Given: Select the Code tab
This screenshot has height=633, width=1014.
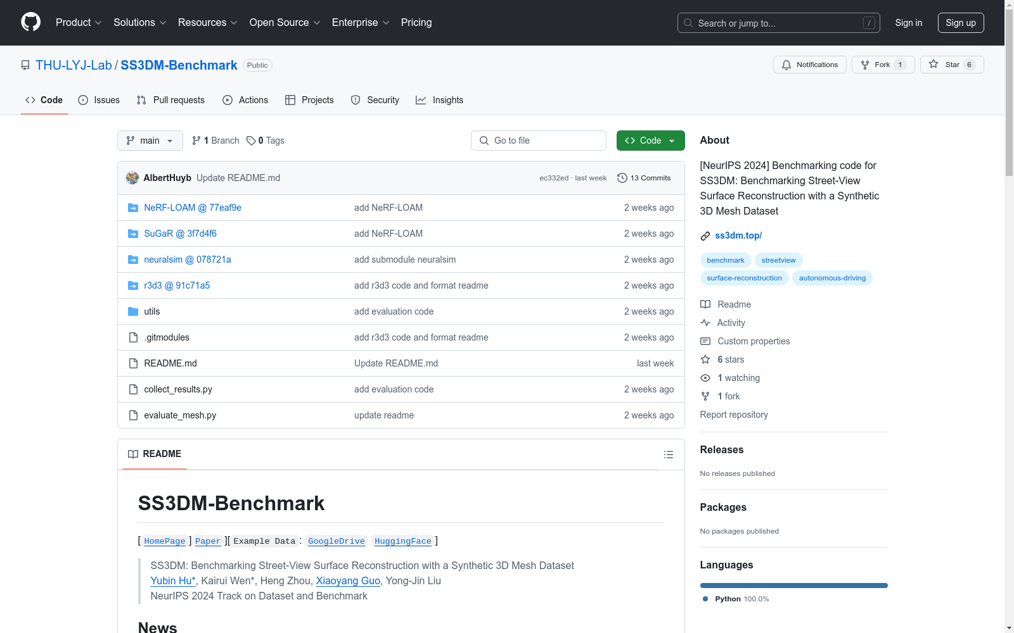Looking at the screenshot, I should (44, 100).
